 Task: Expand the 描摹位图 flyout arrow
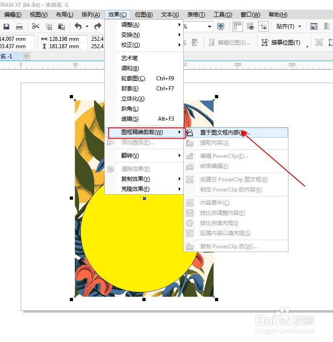click(x=307, y=46)
